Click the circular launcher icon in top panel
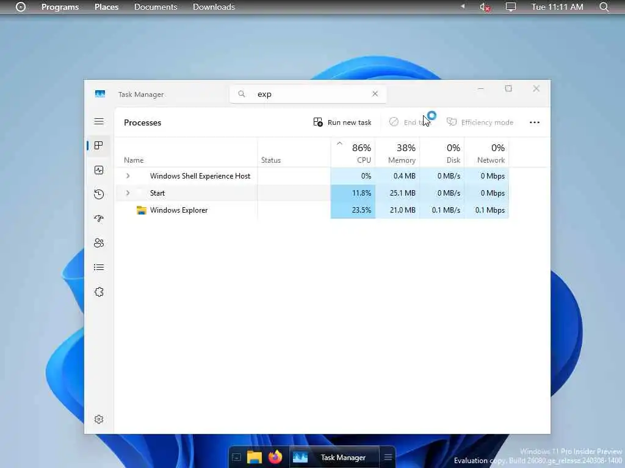Image resolution: width=625 pixels, height=468 pixels. click(20, 7)
